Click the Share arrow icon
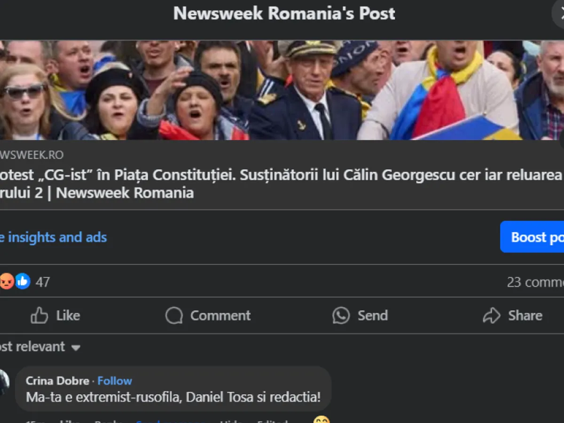 pos(492,315)
